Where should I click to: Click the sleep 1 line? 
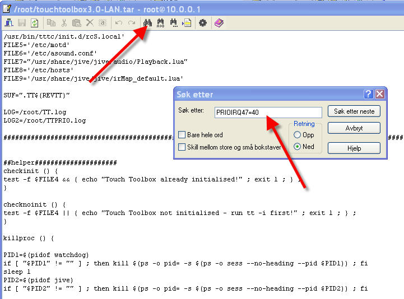17,272
